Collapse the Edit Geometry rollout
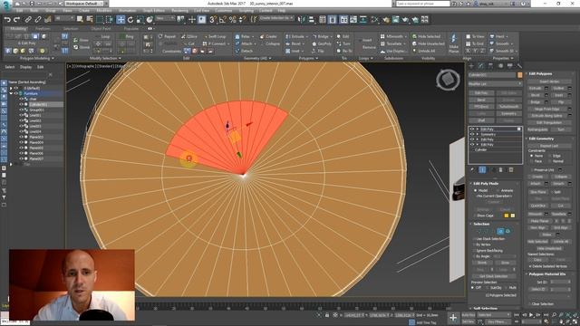580x326 pixels. (541, 139)
